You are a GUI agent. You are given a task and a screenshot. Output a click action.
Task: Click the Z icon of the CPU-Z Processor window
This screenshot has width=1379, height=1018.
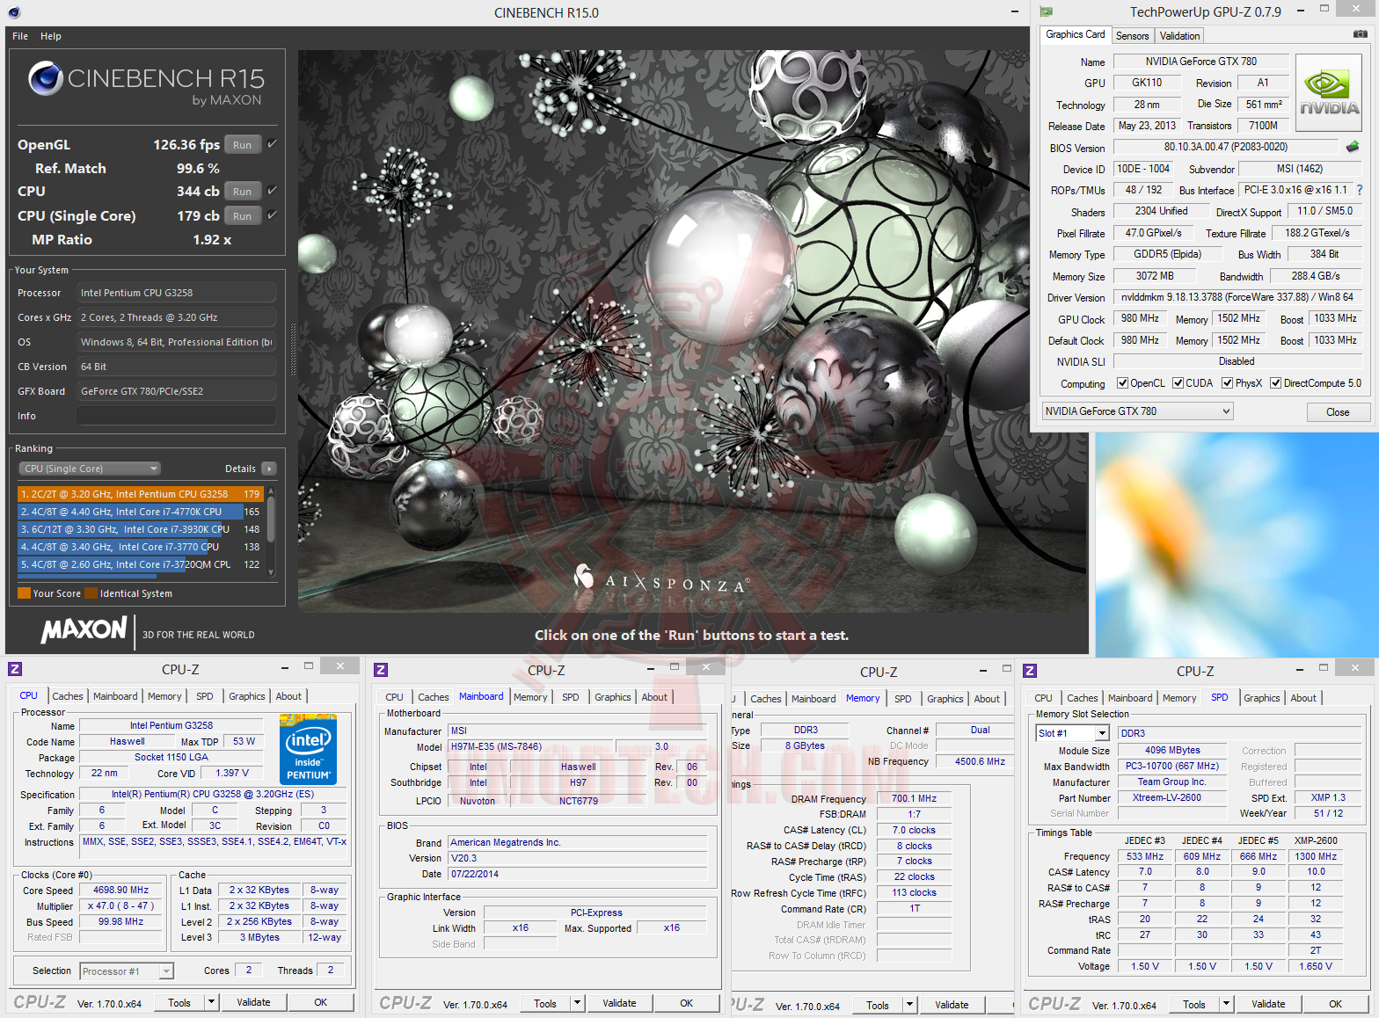point(15,669)
